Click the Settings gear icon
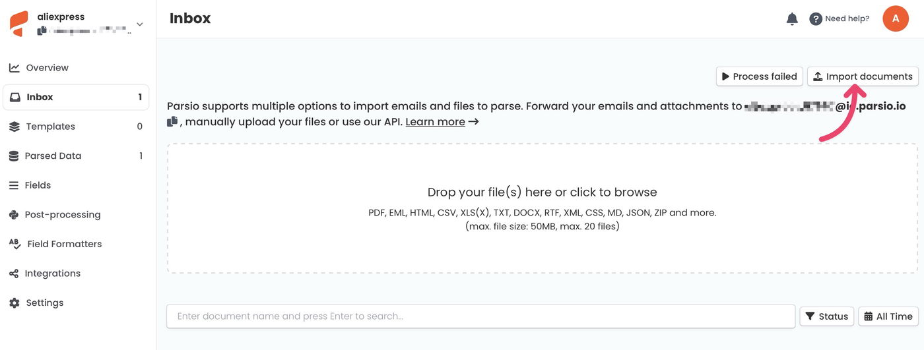 pyautogui.click(x=14, y=303)
